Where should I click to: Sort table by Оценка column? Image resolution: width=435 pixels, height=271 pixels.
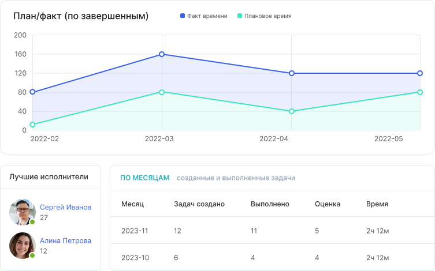pyautogui.click(x=328, y=204)
